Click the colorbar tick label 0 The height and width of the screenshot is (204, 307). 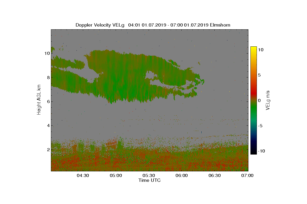pyautogui.click(x=259, y=100)
